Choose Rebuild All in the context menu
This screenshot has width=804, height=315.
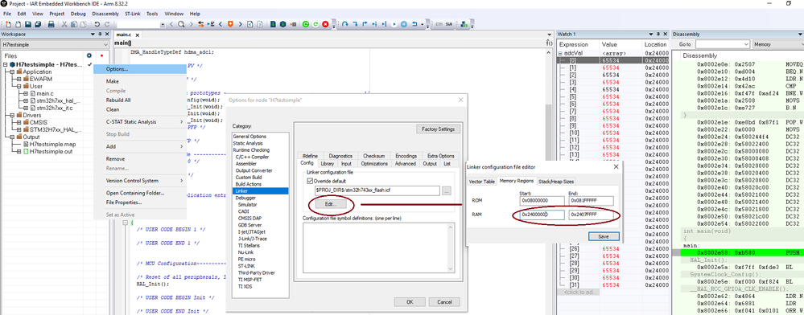[x=140, y=100]
